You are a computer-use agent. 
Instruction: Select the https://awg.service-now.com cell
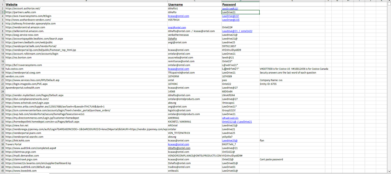click(86, 35)
